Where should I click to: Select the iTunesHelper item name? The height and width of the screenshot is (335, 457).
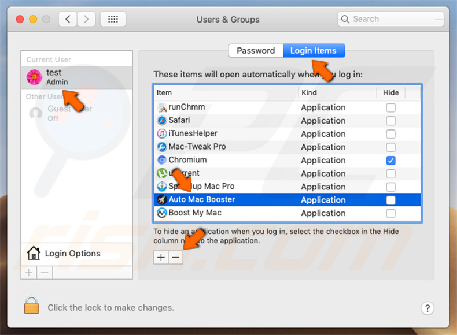pos(193,133)
